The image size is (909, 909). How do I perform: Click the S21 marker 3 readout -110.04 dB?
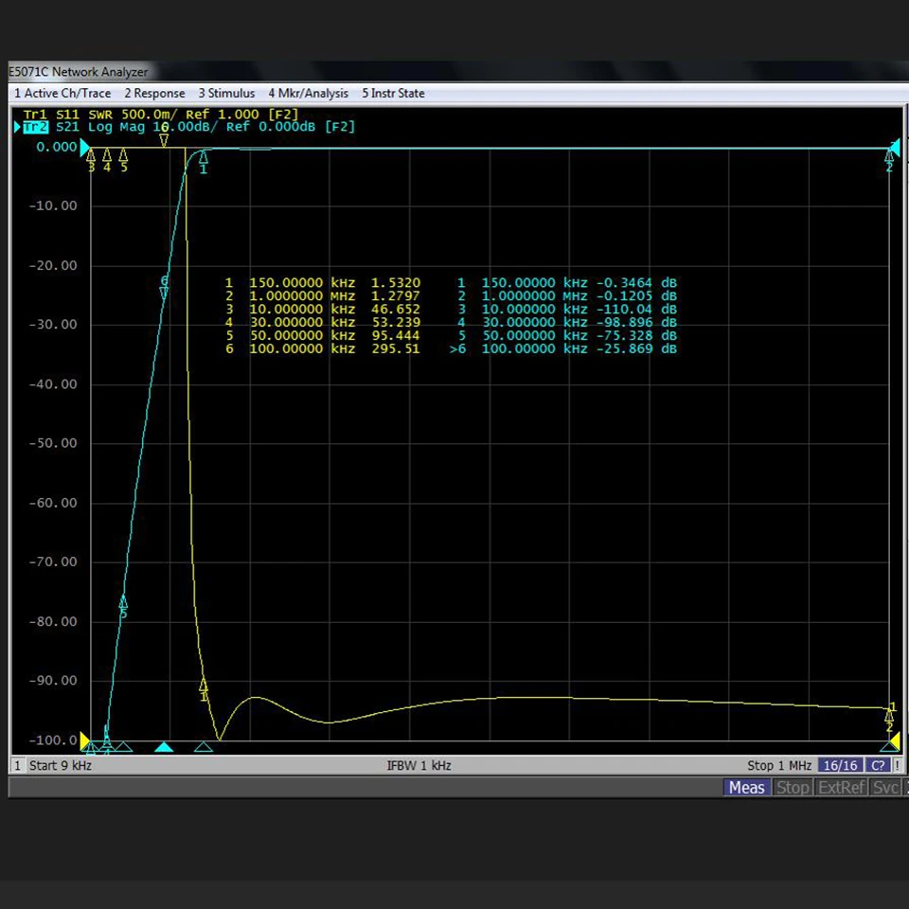(x=636, y=310)
